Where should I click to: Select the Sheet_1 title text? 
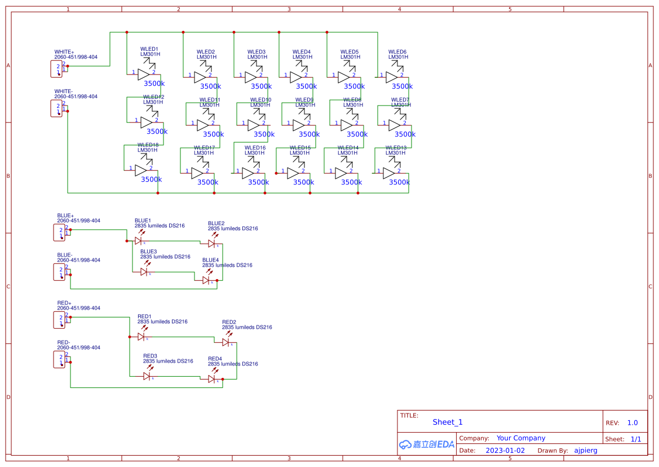click(x=448, y=422)
